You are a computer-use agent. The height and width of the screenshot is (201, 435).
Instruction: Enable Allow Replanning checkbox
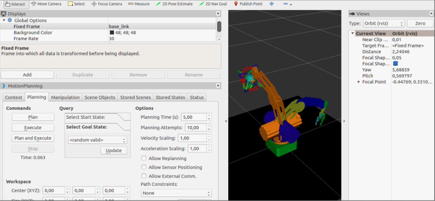[144, 159]
